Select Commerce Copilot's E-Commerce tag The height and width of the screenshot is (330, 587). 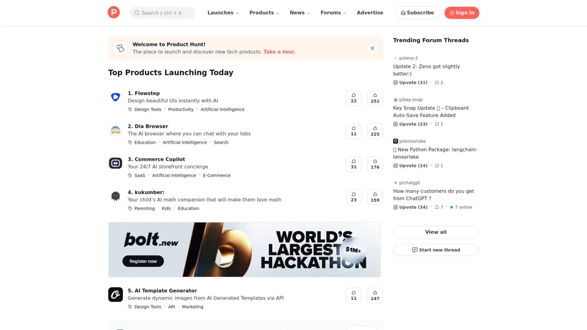(x=216, y=175)
